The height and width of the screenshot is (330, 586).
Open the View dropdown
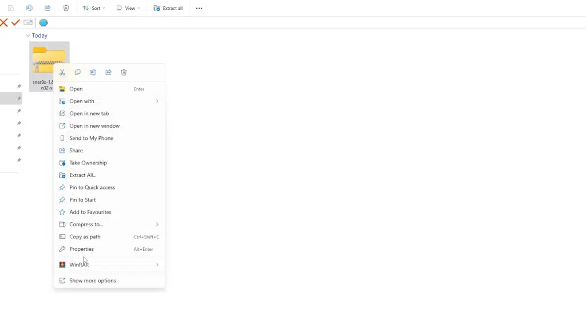click(128, 8)
